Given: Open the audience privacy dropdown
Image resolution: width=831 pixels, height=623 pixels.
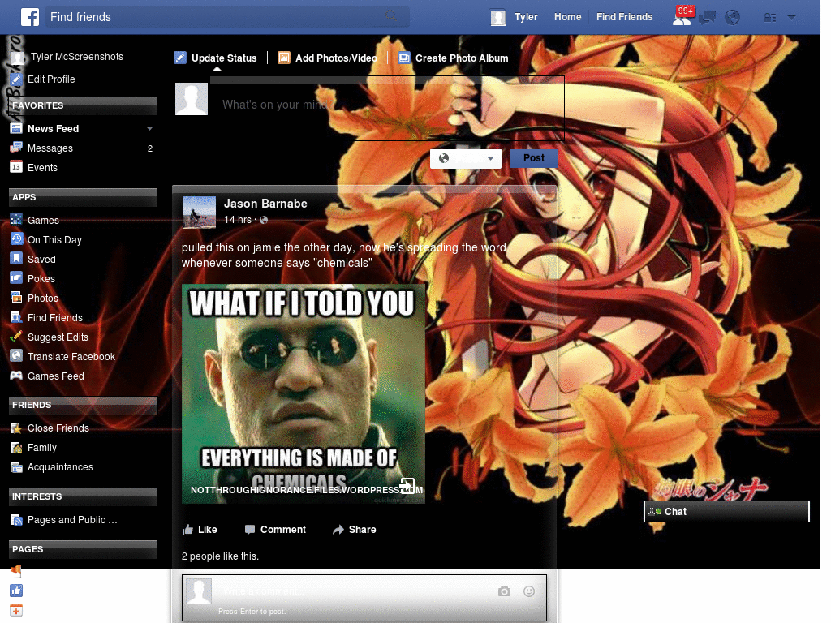Looking at the screenshot, I should point(465,158).
